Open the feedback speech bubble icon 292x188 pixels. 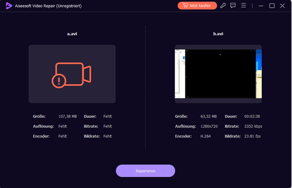pos(233,5)
